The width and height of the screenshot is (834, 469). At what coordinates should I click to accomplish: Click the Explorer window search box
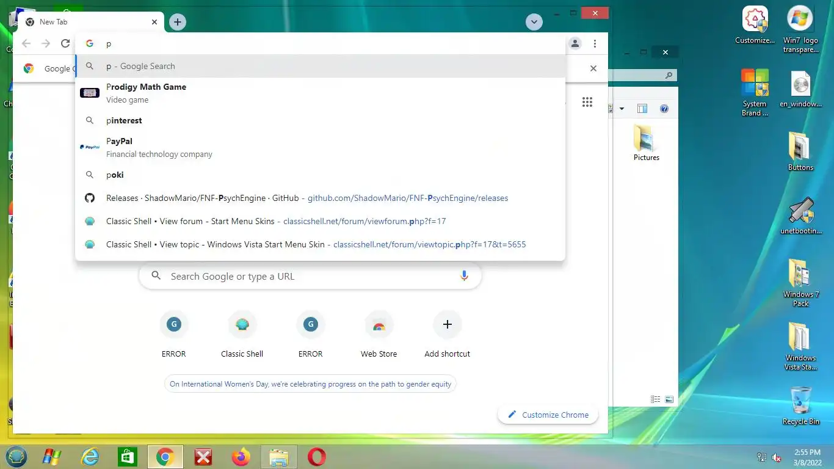(643, 75)
